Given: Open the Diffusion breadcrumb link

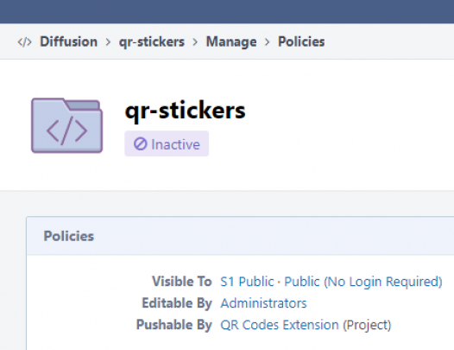Looking at the screenshot, I should click(69, 41).
